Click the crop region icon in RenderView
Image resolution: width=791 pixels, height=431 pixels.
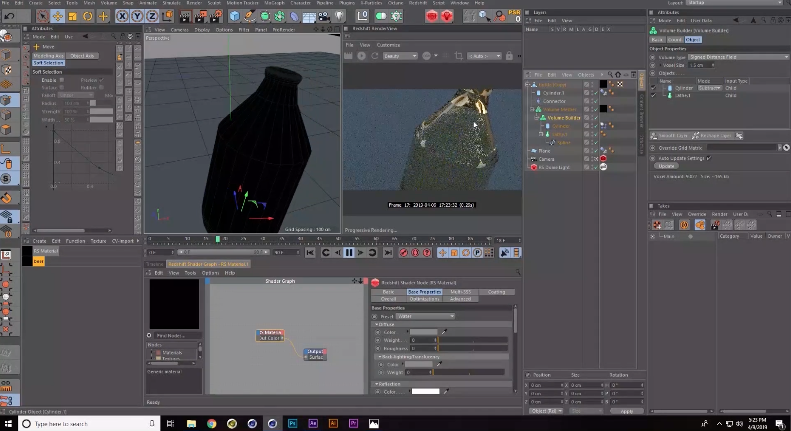point(459,56)
